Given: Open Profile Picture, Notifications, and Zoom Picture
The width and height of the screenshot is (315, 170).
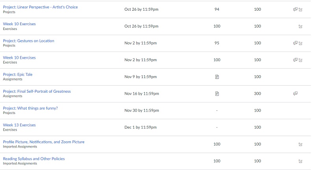Looking at the screenshot, I should [44, 142].
